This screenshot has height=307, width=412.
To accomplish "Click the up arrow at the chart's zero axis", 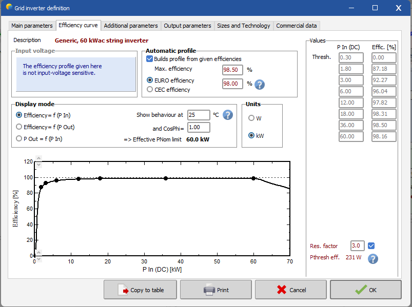I will click(38, 253).
